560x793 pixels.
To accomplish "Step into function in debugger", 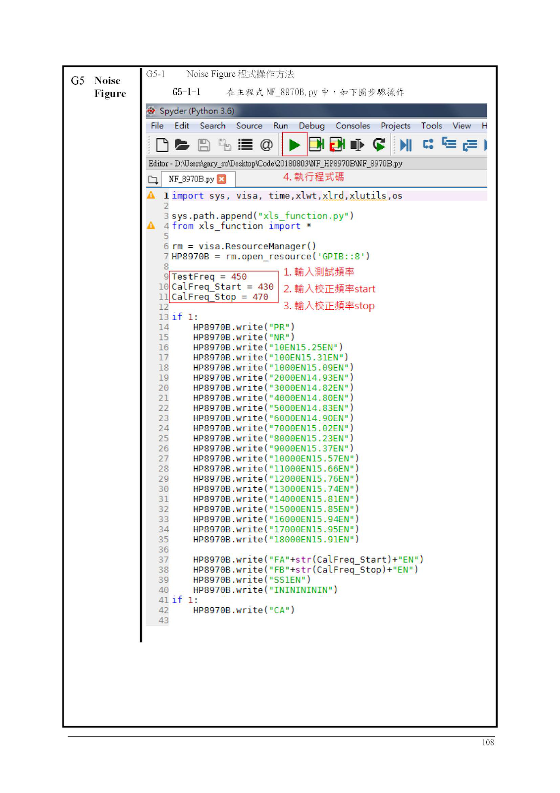I will [x=449, y=144].
